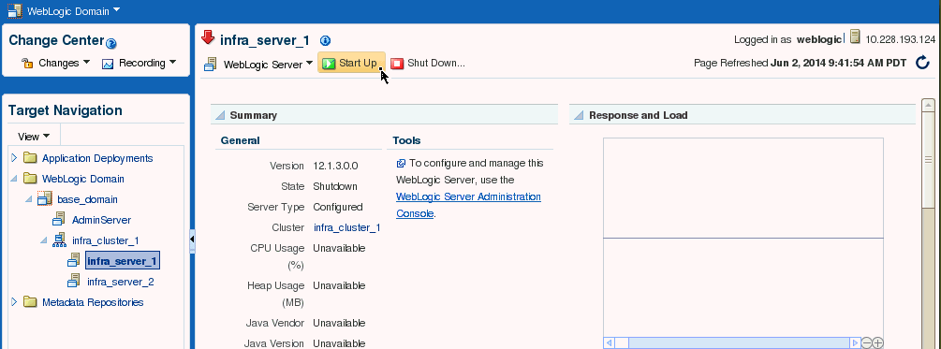Screen dimensions: 941x349
Task: Collapse the Response and Load section
Action: pos(579,115)
